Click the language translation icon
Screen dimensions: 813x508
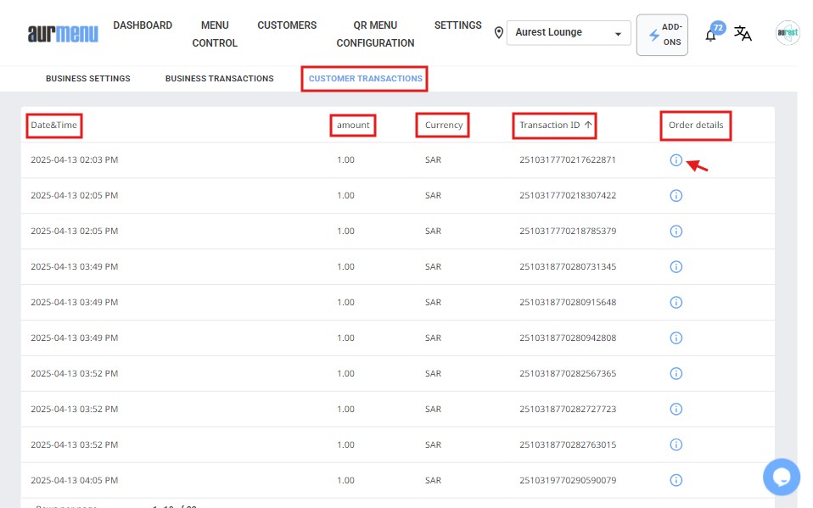coord(743,34)
